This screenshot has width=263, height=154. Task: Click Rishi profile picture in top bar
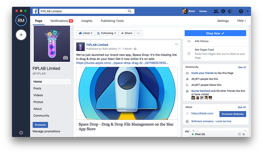pyautogui.click(x=185, y=11)
